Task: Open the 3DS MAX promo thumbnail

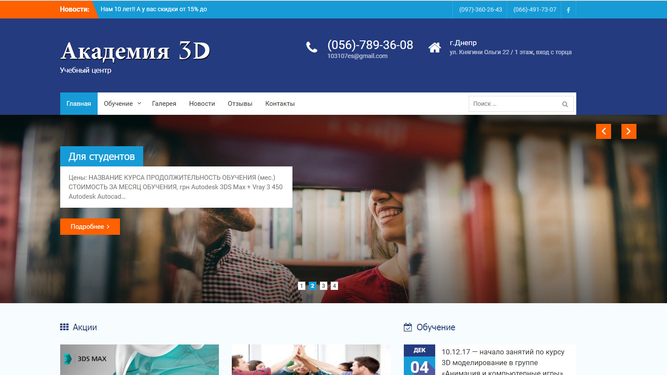Action: (x=139, y=360)
